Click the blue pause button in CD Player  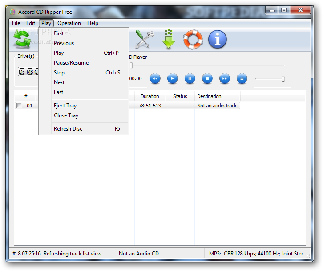[x=190, y=78]
